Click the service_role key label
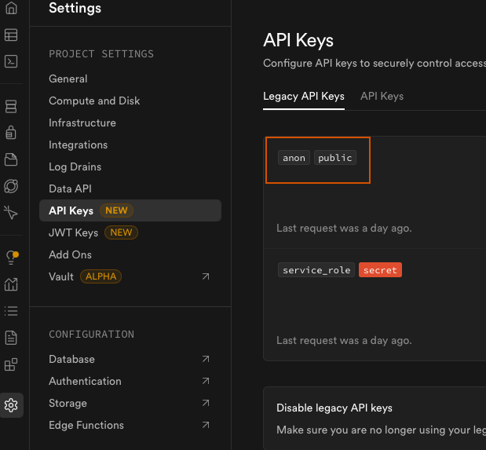 click(x=316, y=270)
